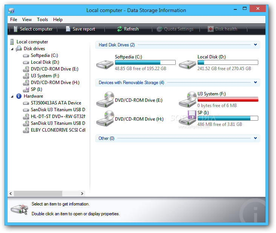Click the large DVD/CD-ROM Drive (H:) disc icon
This screenshot has width=276, height=233.
[105, 118]
